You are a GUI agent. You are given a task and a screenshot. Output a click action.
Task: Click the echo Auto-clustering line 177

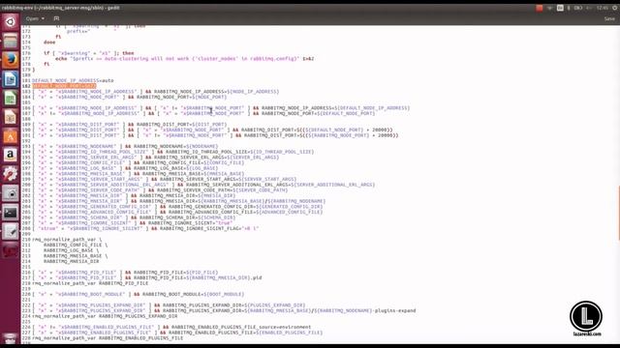[184, 59]
